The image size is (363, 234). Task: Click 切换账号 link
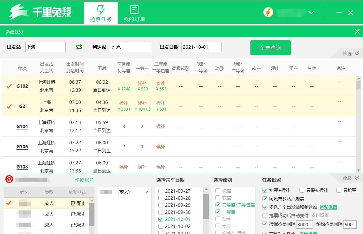pyautogui.click(x=84, y=180)
